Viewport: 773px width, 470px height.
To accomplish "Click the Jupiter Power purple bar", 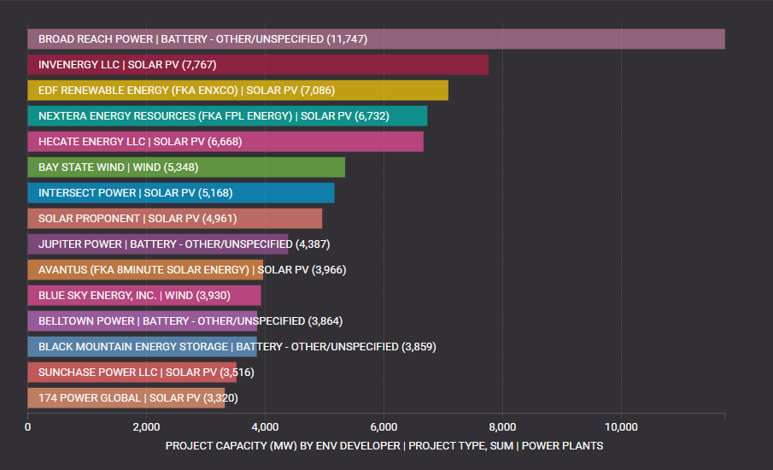I will tap(158, 244).
